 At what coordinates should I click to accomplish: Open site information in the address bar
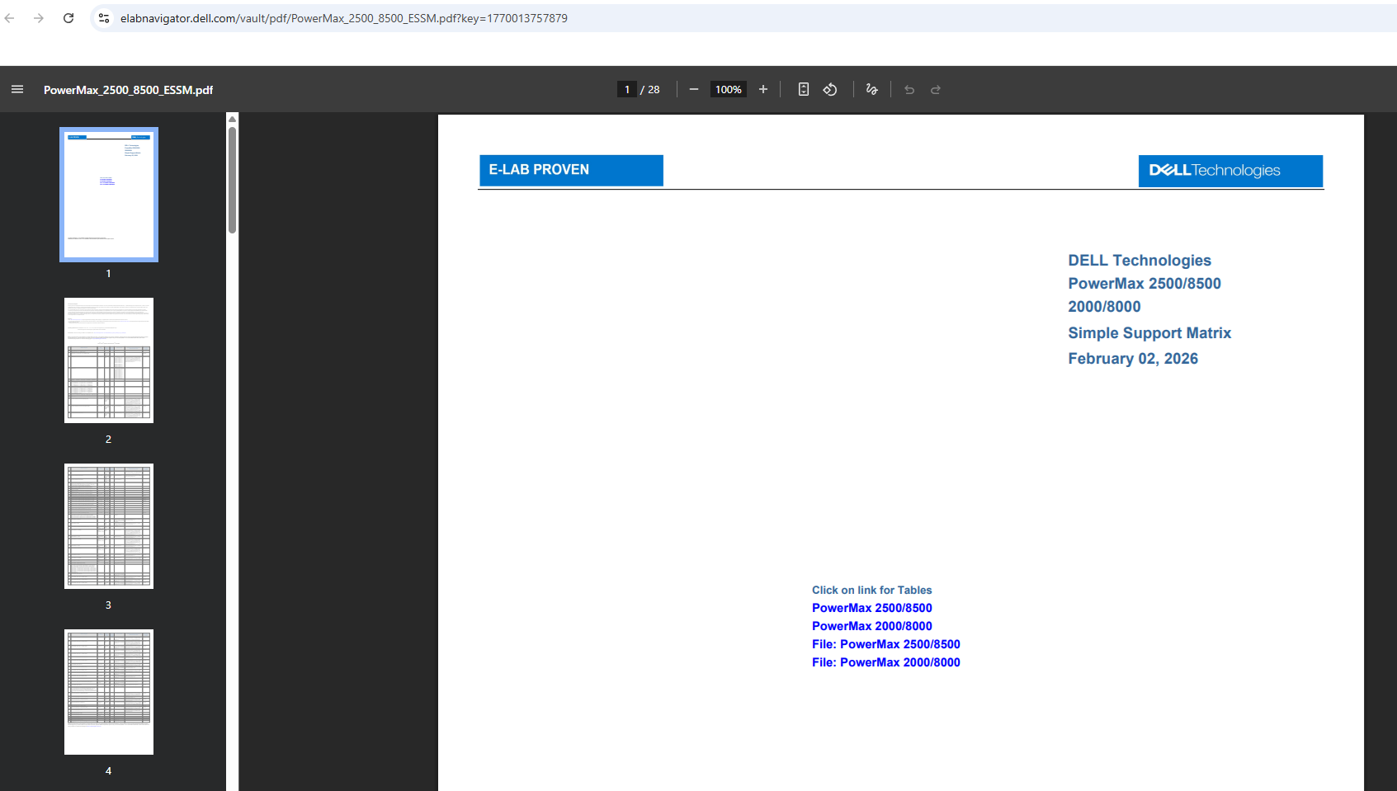pyautogui.click(x=103, y=17)
